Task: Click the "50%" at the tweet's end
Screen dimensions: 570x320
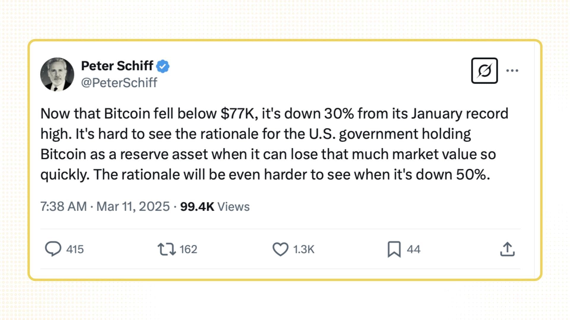Action: [472, 175]
